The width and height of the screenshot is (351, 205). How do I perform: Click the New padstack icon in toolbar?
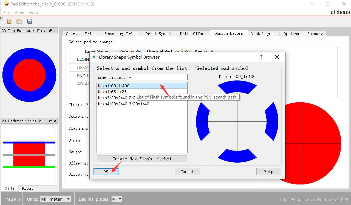pyautogui.click(x=9, y=21)
